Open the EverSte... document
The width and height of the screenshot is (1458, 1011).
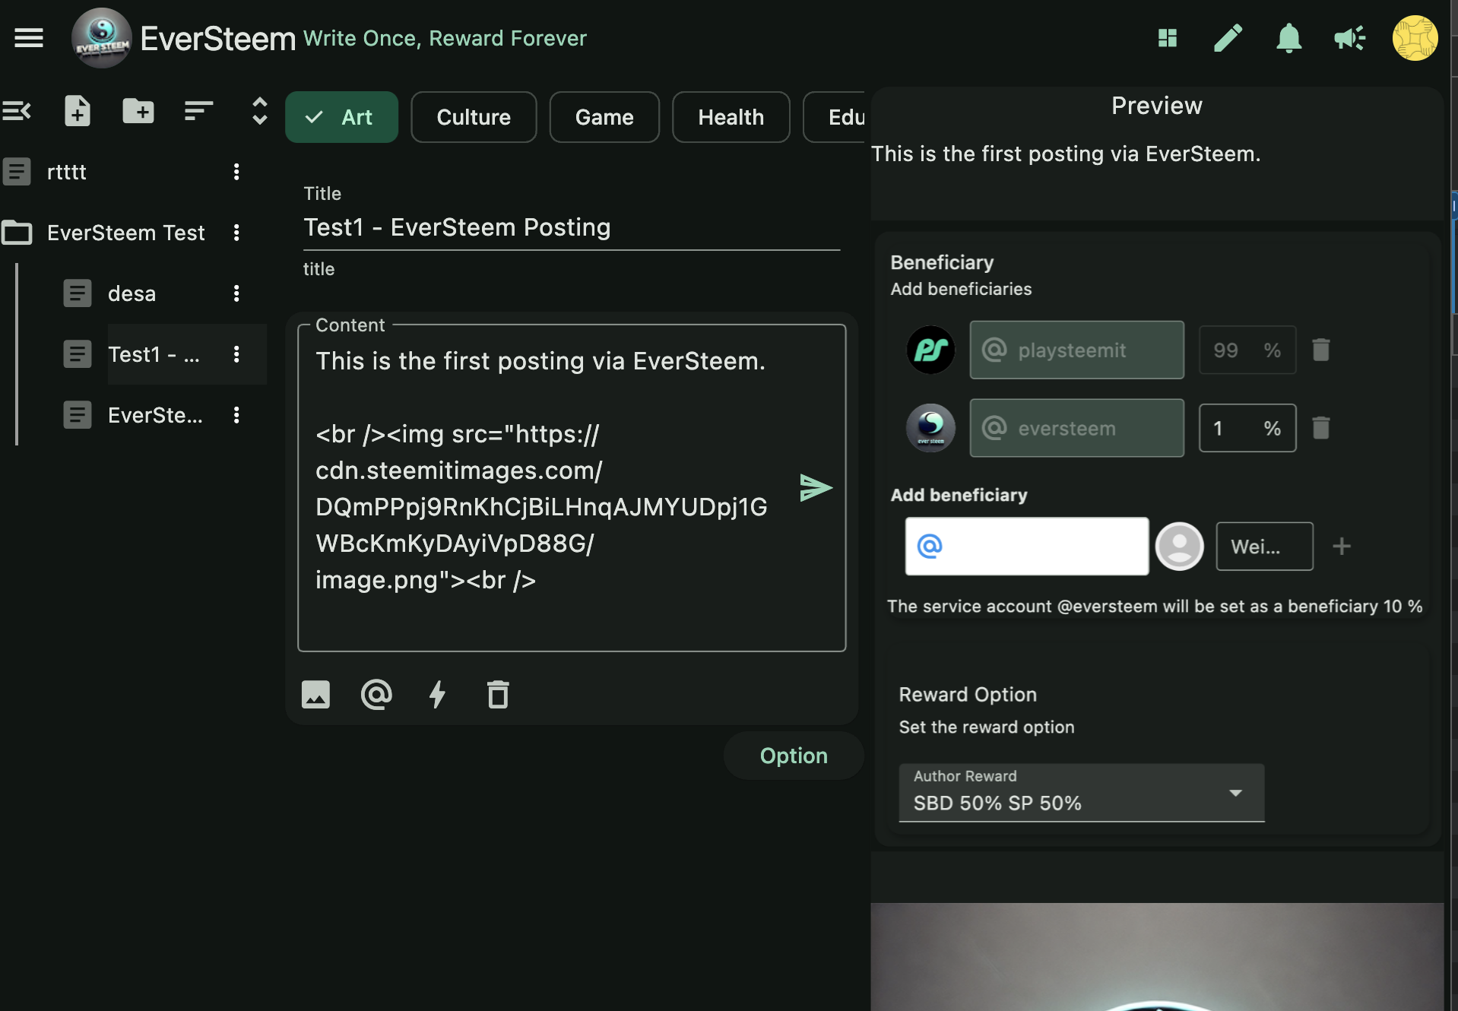coord(155,415)
